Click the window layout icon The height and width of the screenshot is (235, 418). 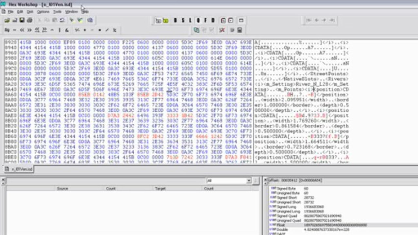pyautogui.click(x=241, y=21)
